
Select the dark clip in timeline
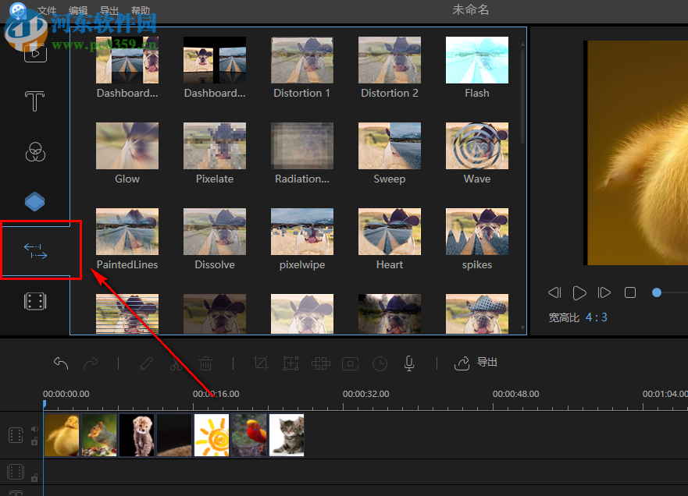(174, 435)
